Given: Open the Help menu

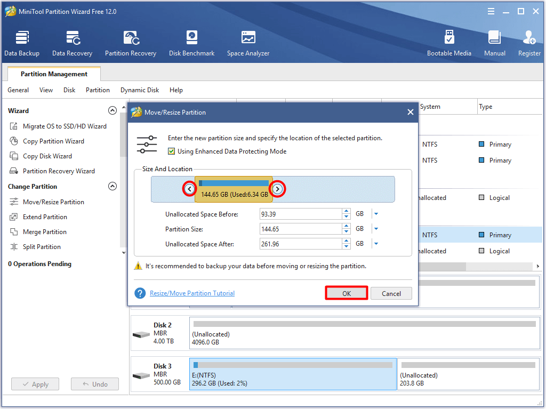Looking at the screenshot, I should tap(176, 90).
